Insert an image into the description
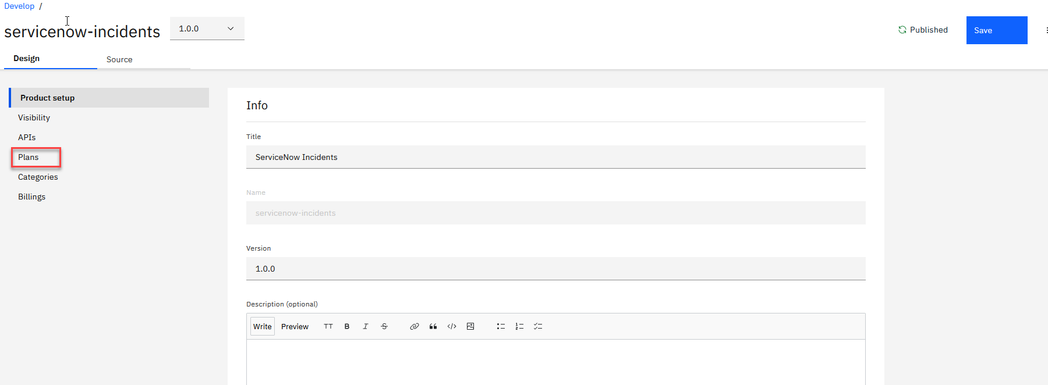The height and width of the screenshot is (385, 1048). point(470,326)
